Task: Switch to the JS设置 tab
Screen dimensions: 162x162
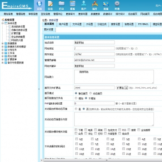Action: click(90, 24)
